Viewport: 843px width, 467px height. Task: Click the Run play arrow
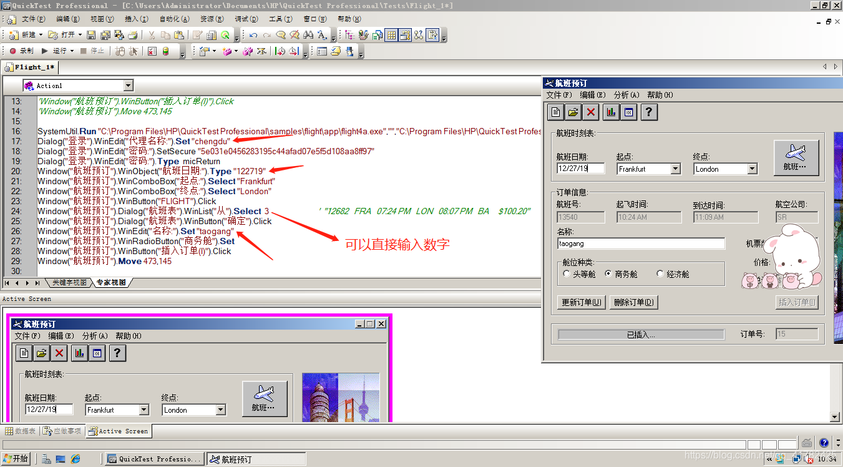click(x=45, y=51)
